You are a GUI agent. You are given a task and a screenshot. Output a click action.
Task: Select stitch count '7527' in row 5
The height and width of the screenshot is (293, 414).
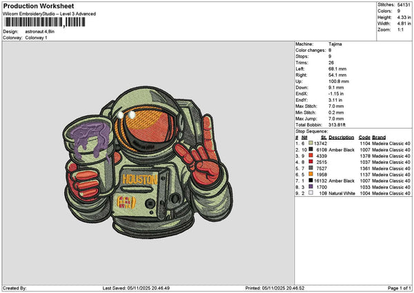[x=322, y=168]
